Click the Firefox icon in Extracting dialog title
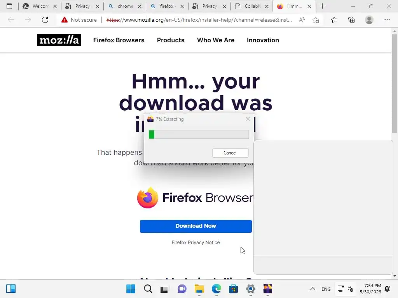Viewport: 398px width, 298px height. tap(150, 119)
